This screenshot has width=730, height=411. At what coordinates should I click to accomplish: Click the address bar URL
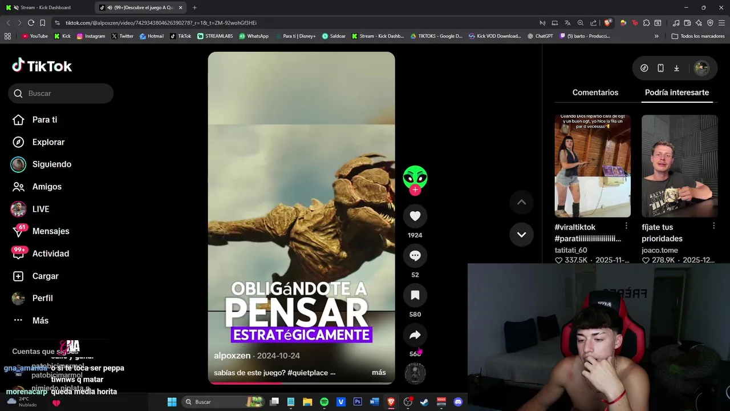161,23
